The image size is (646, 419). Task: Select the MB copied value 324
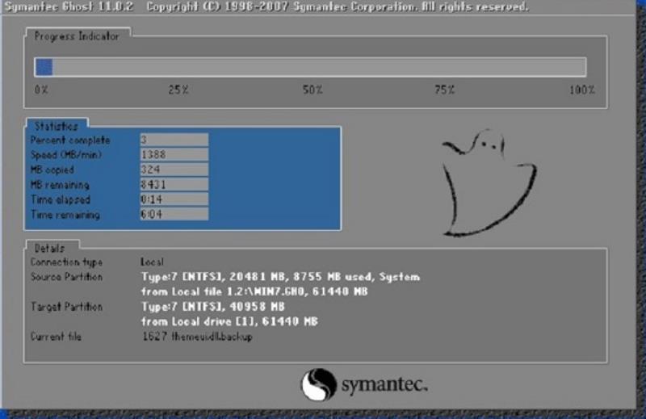[174, 170]
